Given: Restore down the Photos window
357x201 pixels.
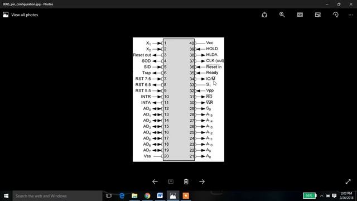Looking at the screenshot, I should point(339,4).
